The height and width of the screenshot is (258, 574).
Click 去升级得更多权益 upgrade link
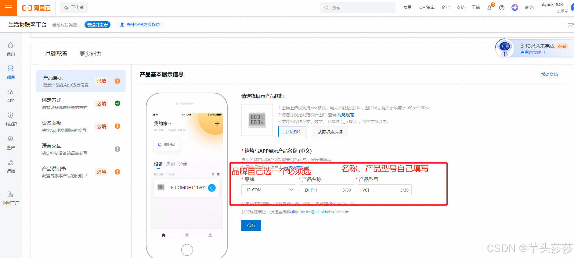140,25
